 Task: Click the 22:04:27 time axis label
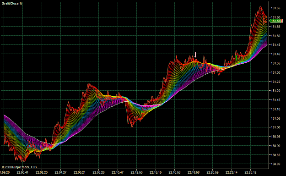[60, 172]
